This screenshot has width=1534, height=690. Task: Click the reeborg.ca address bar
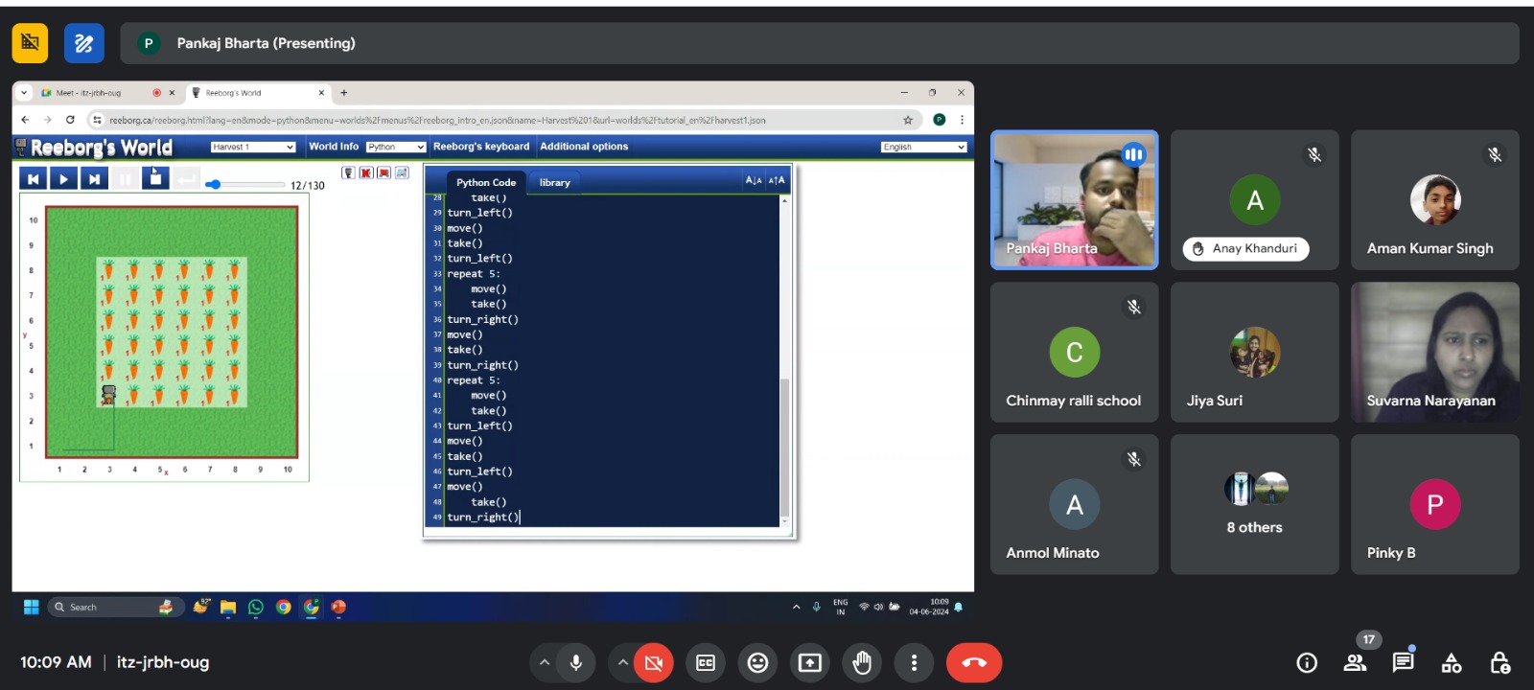pos(499,120)
